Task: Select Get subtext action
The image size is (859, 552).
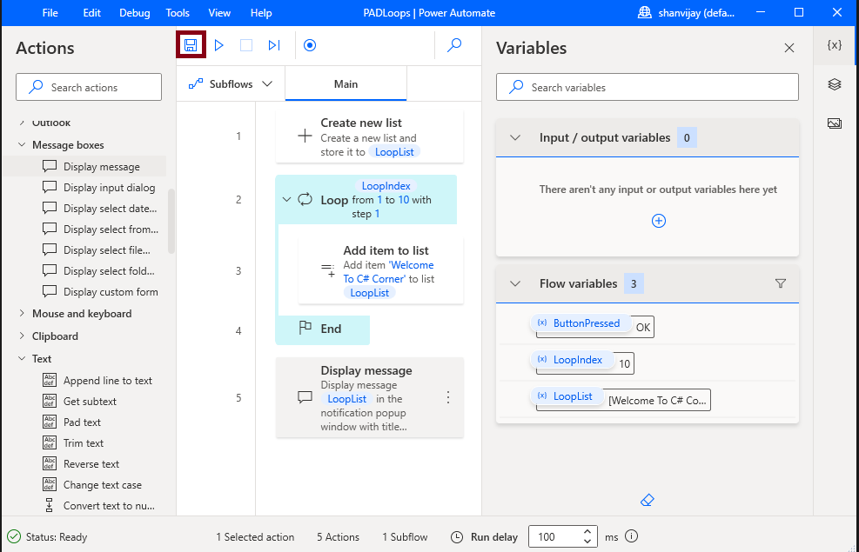Action: 79,401
